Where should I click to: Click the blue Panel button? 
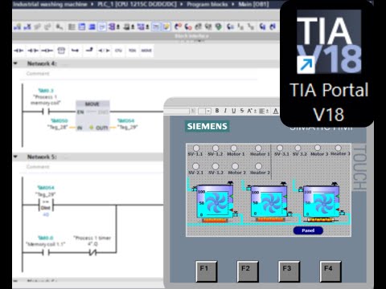coord(308,230)
